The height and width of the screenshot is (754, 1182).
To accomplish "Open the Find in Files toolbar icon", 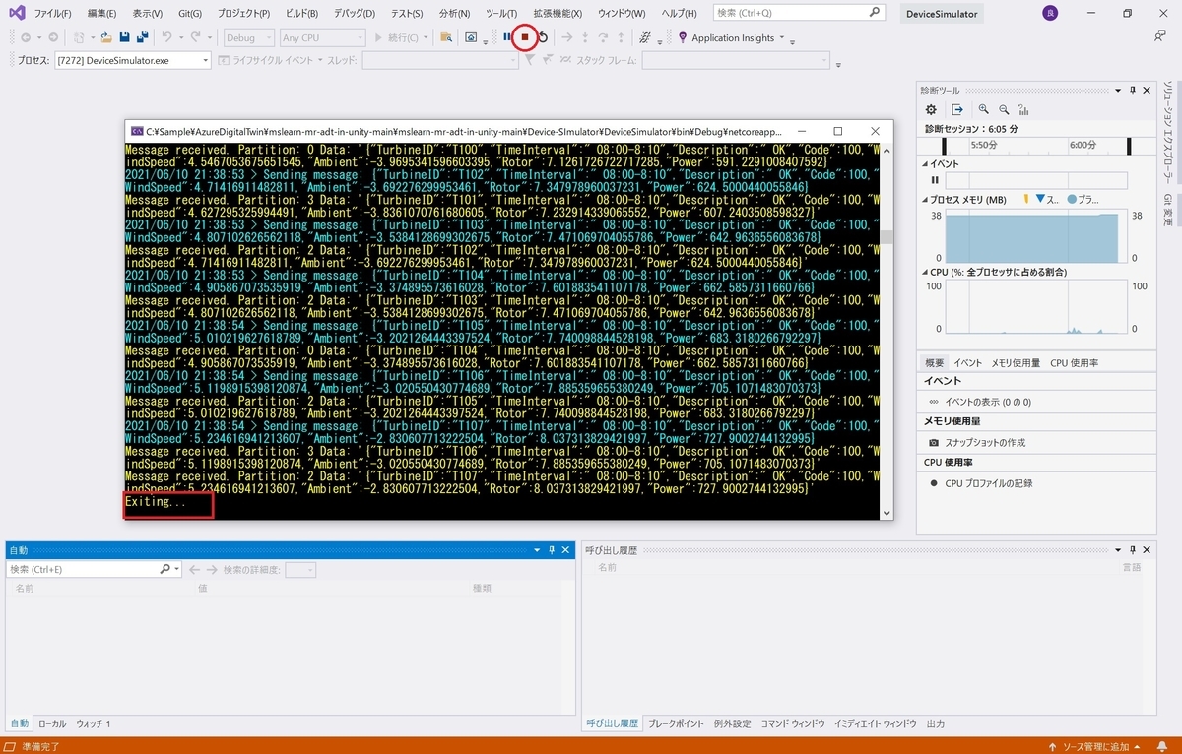I will pyautogui.click(x=446, y=37).
